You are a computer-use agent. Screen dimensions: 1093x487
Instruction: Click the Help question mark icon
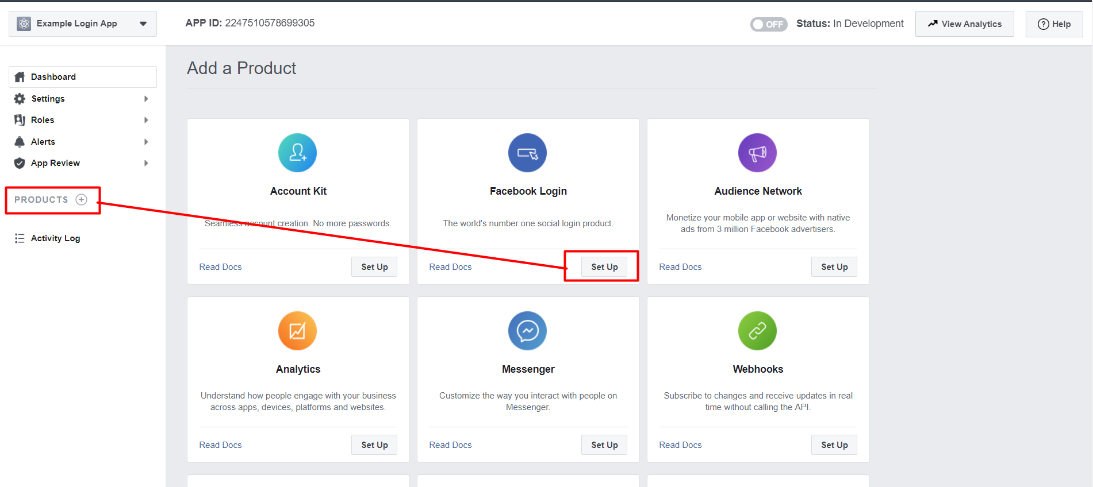(x=1043, y=24)
